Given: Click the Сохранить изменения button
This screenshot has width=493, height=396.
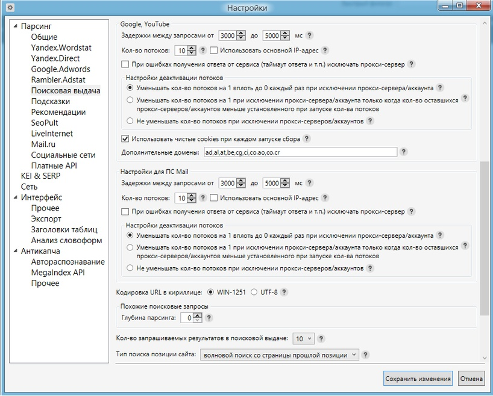Looking at the screenshot, I should (x=418, y=379).
